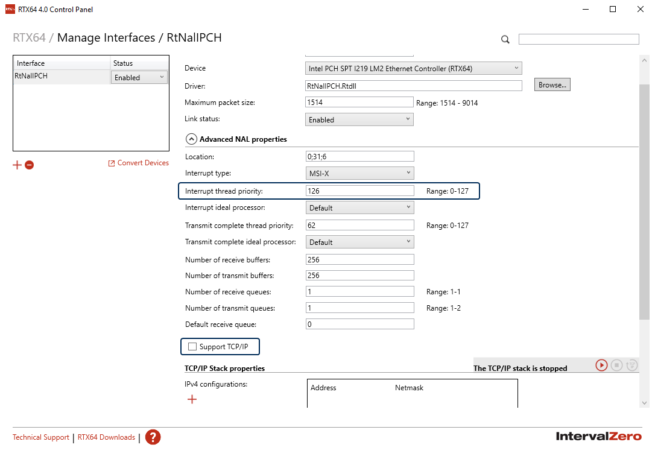The image size is (655, 459).
Task: Open the Convert Devices link
Action: pyautogui.click(x=143, y=163)
